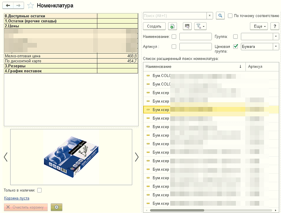
Task: Click the magnifier search button
Action: (220, 16)
